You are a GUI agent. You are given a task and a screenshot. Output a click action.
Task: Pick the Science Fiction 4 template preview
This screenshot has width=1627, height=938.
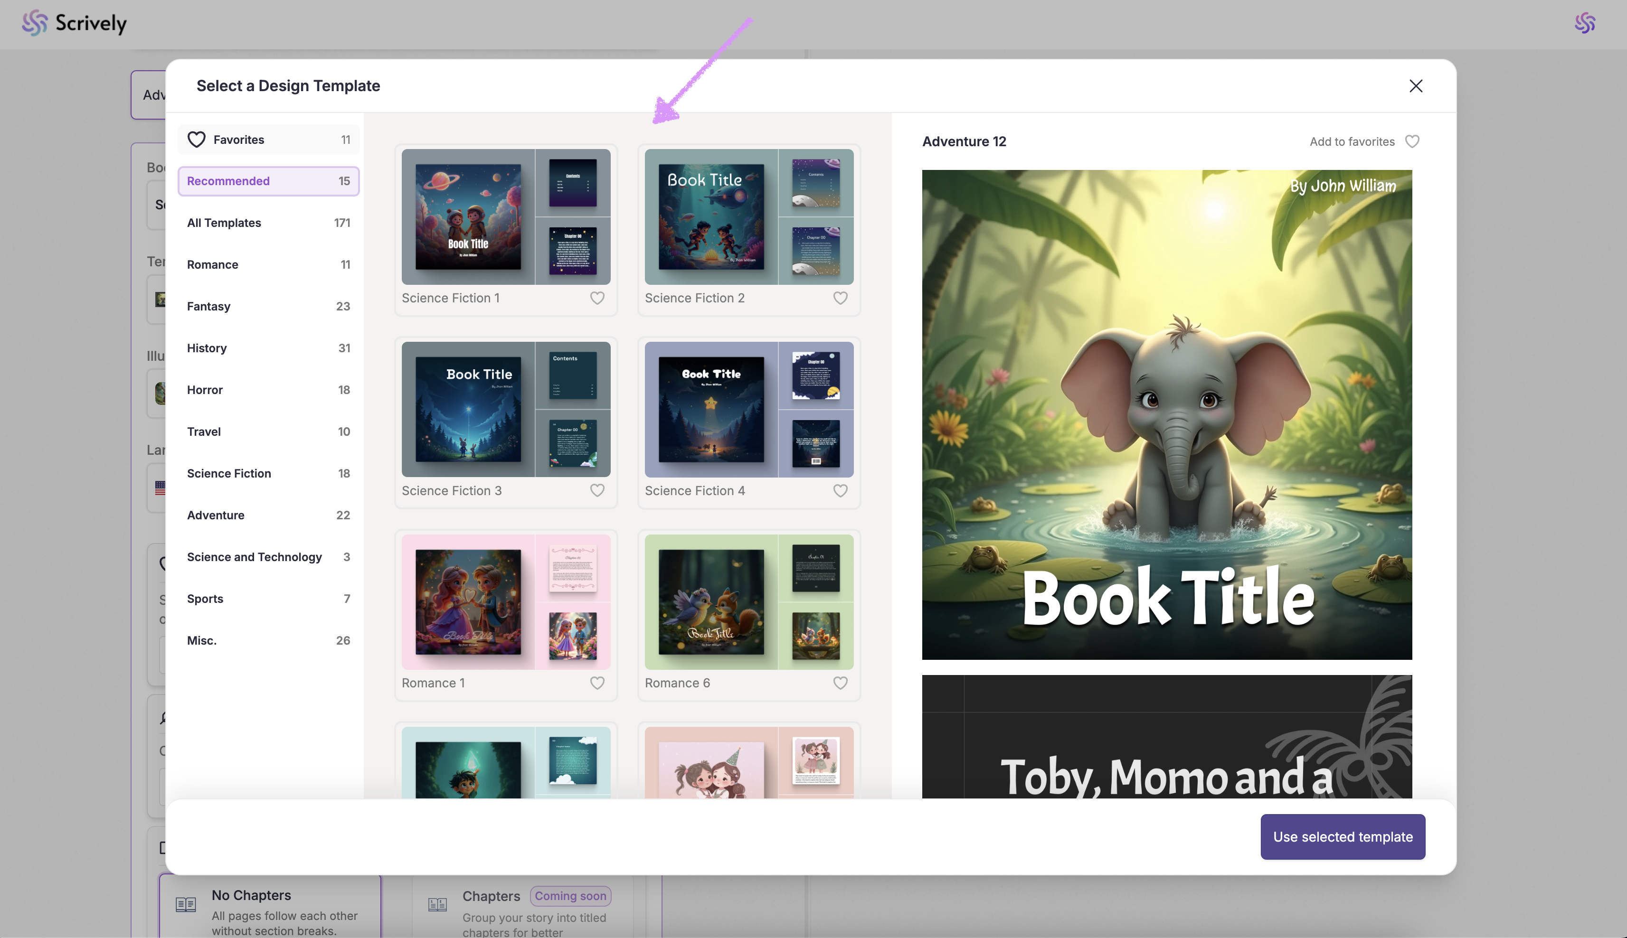tap(748, 409)
